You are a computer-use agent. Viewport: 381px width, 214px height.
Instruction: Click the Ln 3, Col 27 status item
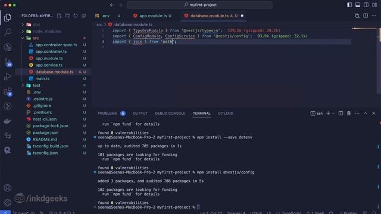[x=211, y=213]
